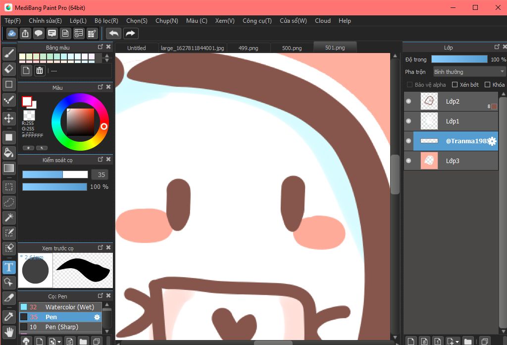Check the Khóa lock checkbox
507x345 pixels.
pos(487,85)
